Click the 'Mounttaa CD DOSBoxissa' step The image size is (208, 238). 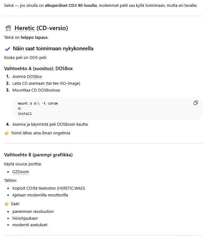(36, 90)
